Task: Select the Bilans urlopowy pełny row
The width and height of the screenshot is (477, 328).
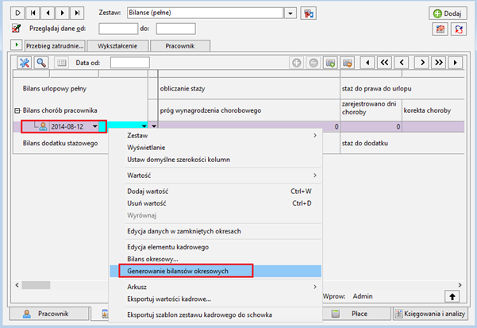Action: tap(55, 88)
